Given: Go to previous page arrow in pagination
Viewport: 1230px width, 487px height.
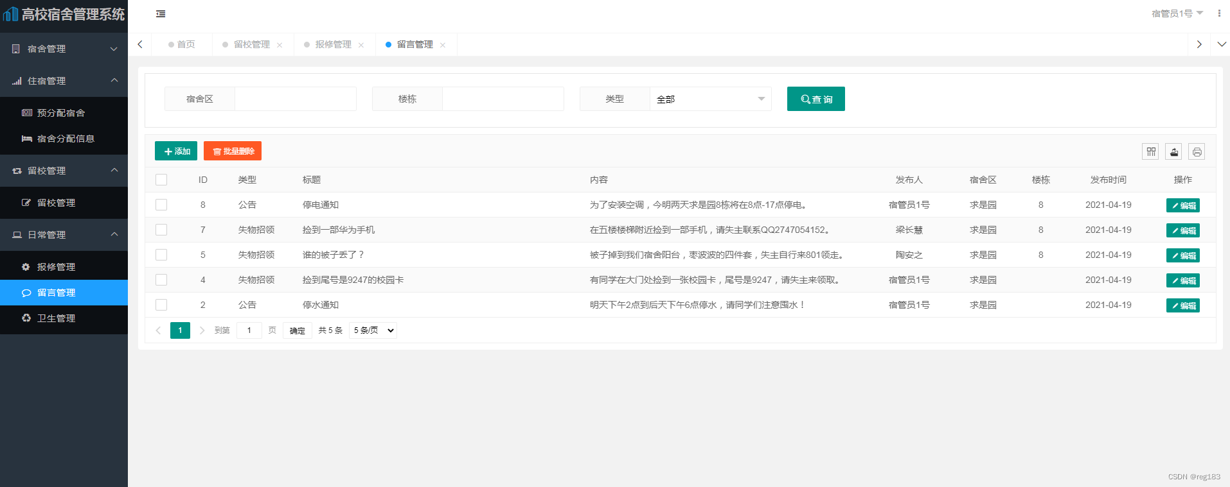Looking at the screenshot, I should pos(158,330).
